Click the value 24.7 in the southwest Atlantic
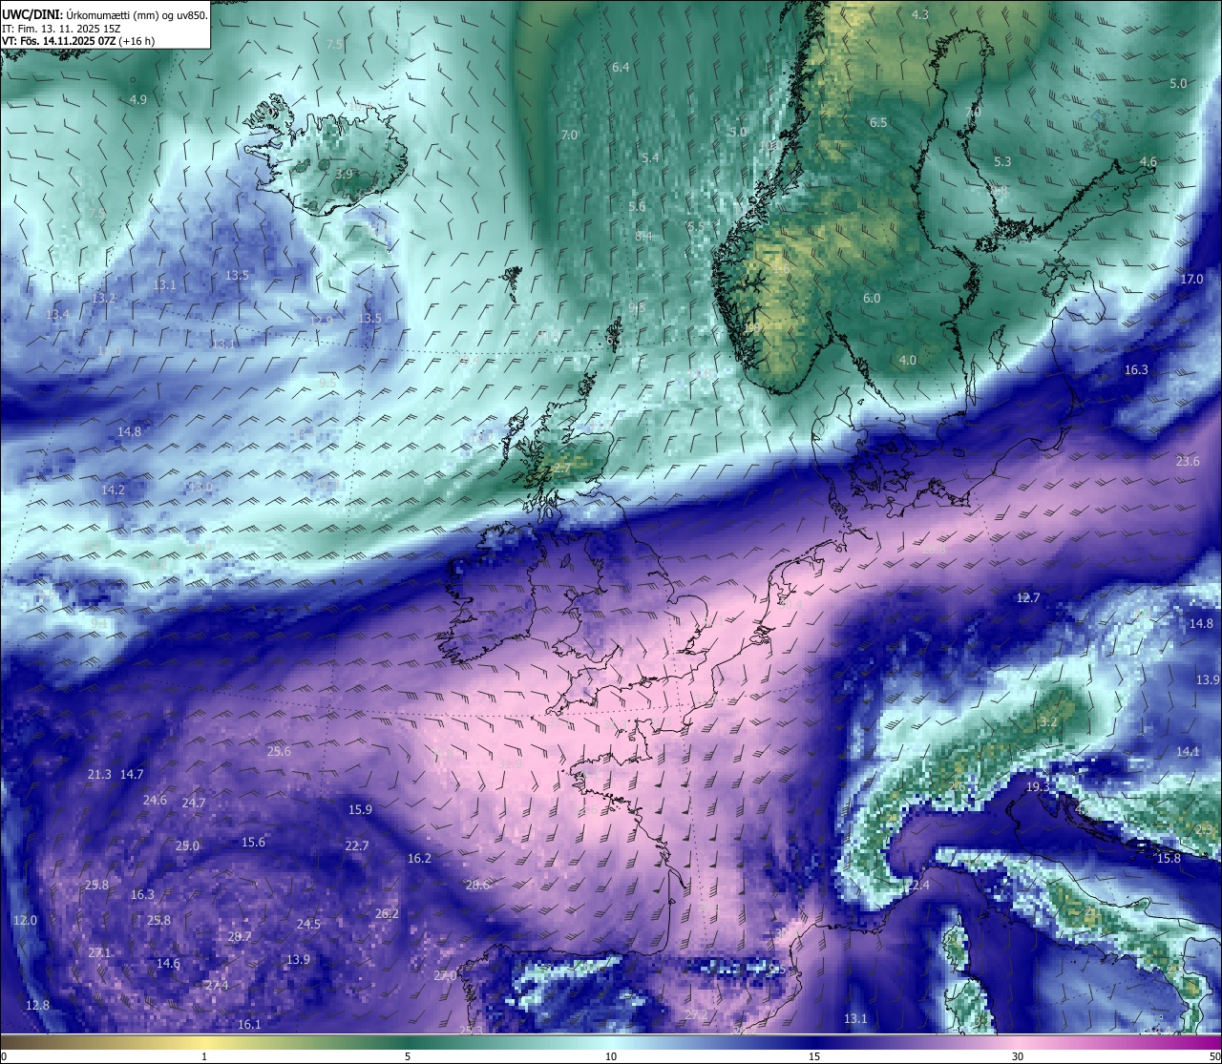 tap(194, 803)
